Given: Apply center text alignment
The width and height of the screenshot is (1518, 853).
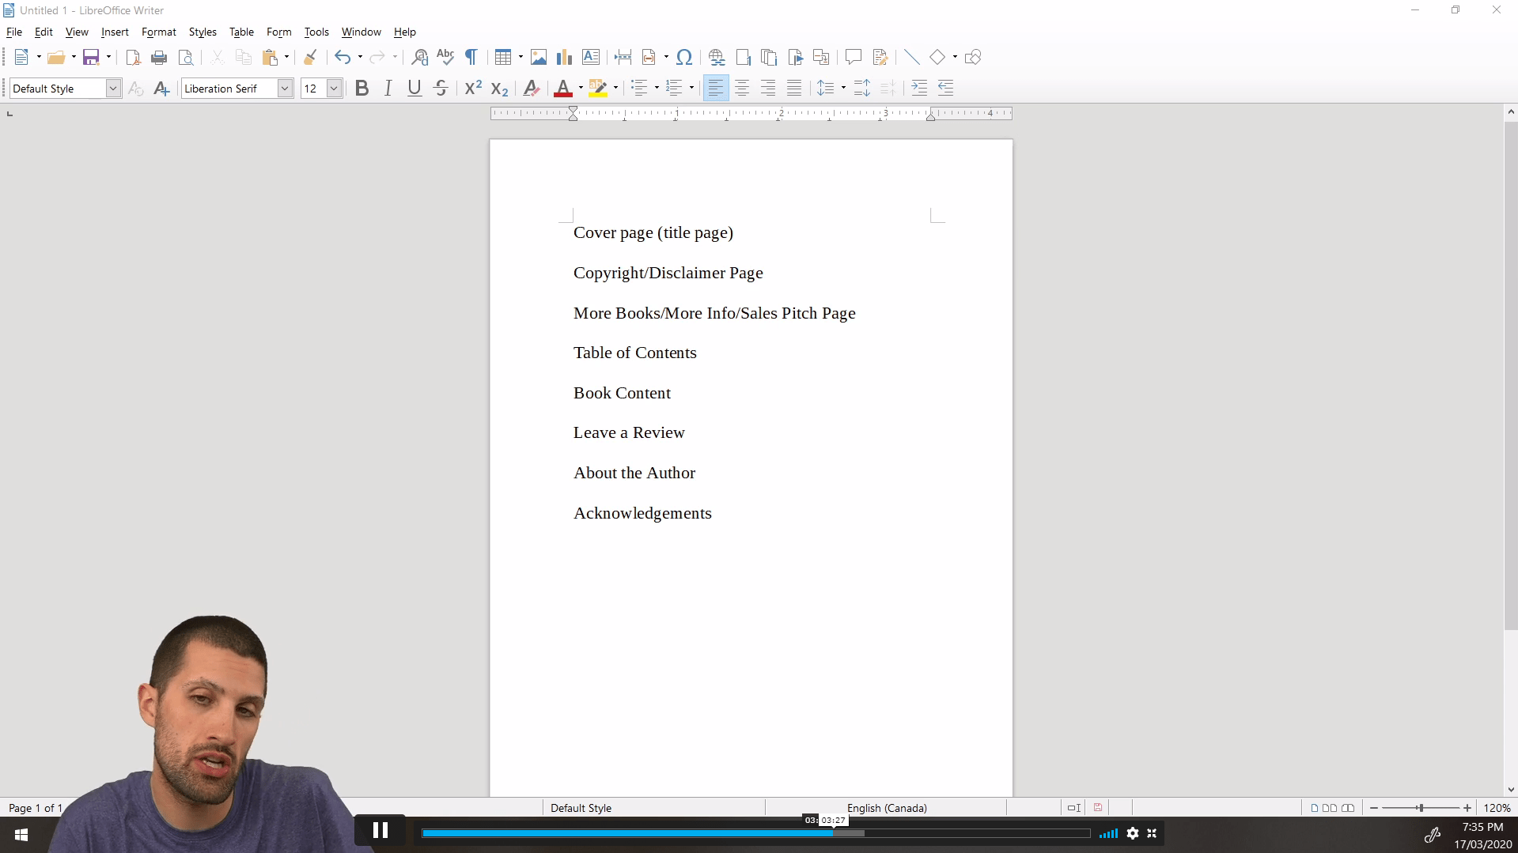Looking at the screenshot, I should pos(741,88).
